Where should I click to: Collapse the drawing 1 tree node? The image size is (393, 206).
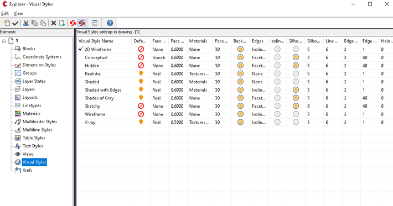click(4, 41)
